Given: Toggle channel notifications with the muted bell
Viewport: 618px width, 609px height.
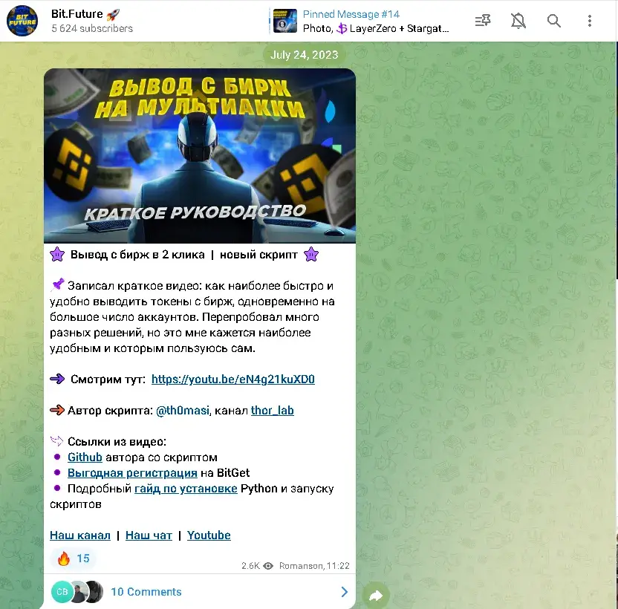Looking at the screenshot, I should pos(518,21).
